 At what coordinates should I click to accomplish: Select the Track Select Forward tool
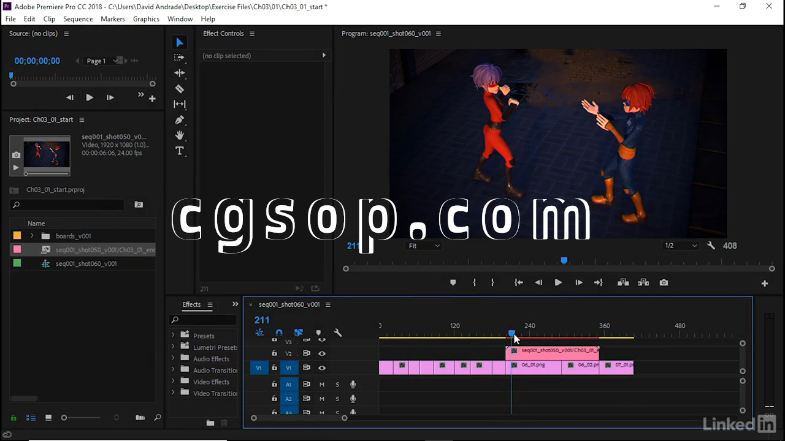tap(179, 58)
